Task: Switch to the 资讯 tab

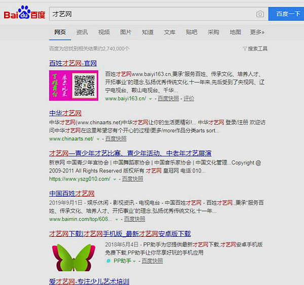Action: click(82, 32)
